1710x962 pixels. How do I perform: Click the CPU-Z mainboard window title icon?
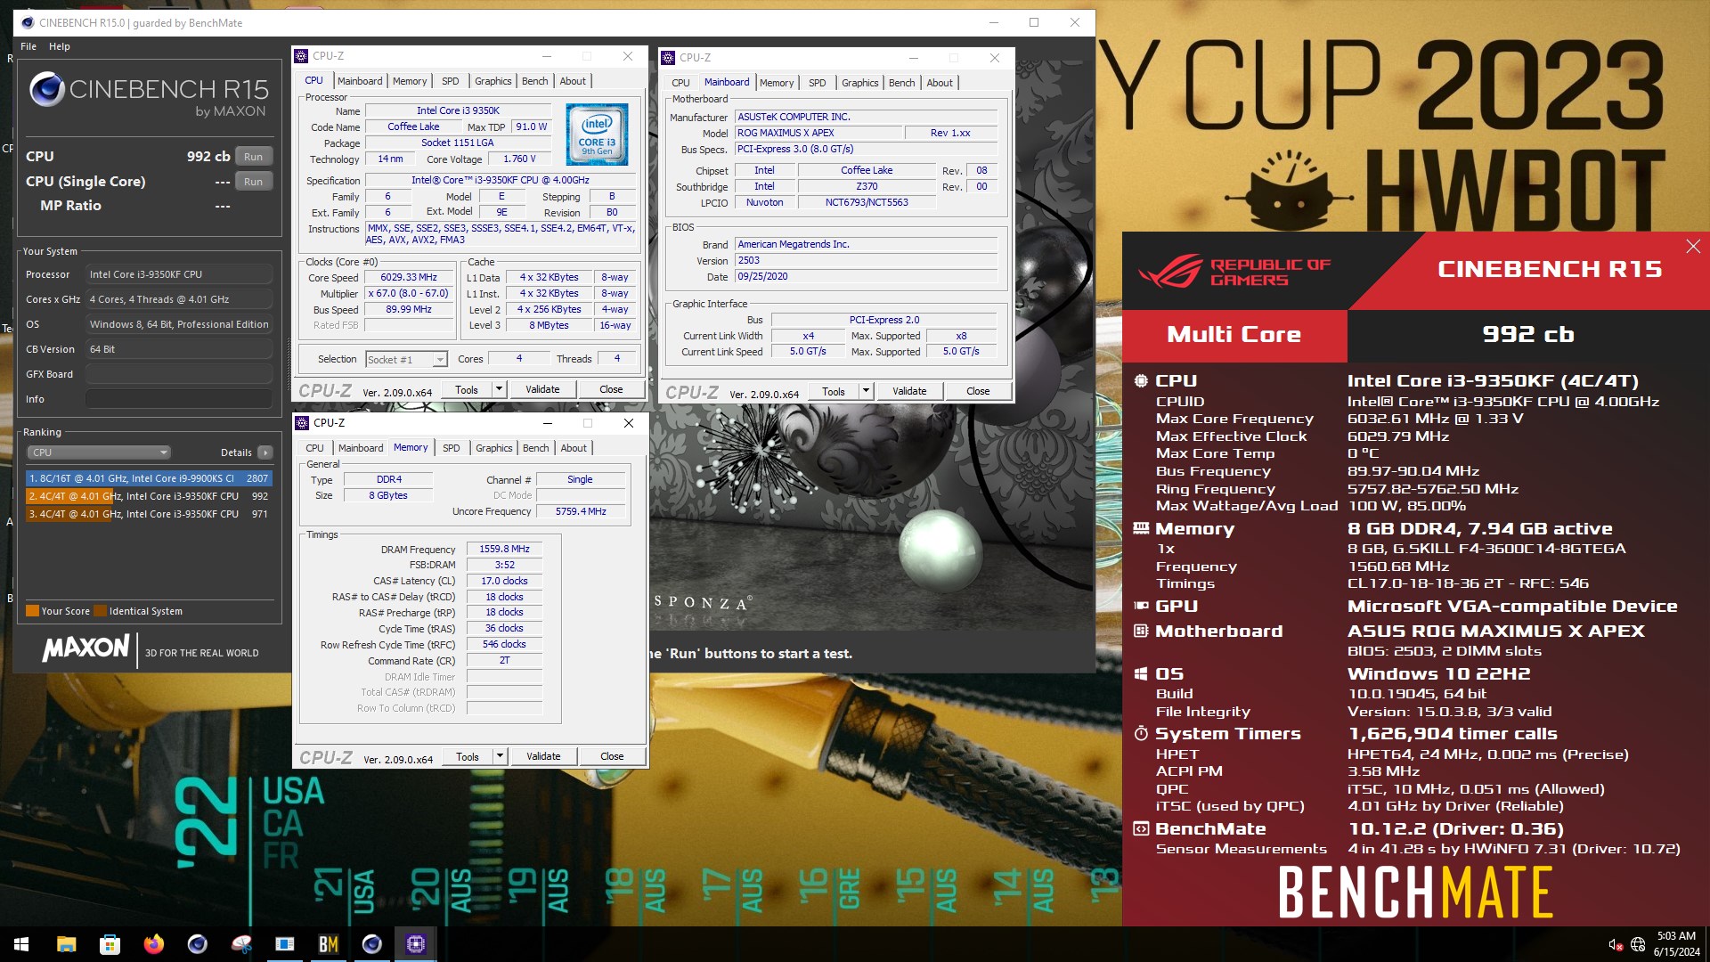click(668, 58)
